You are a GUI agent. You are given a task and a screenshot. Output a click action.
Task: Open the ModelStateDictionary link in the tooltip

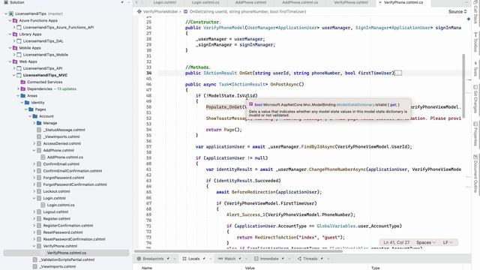pos(355,105)
